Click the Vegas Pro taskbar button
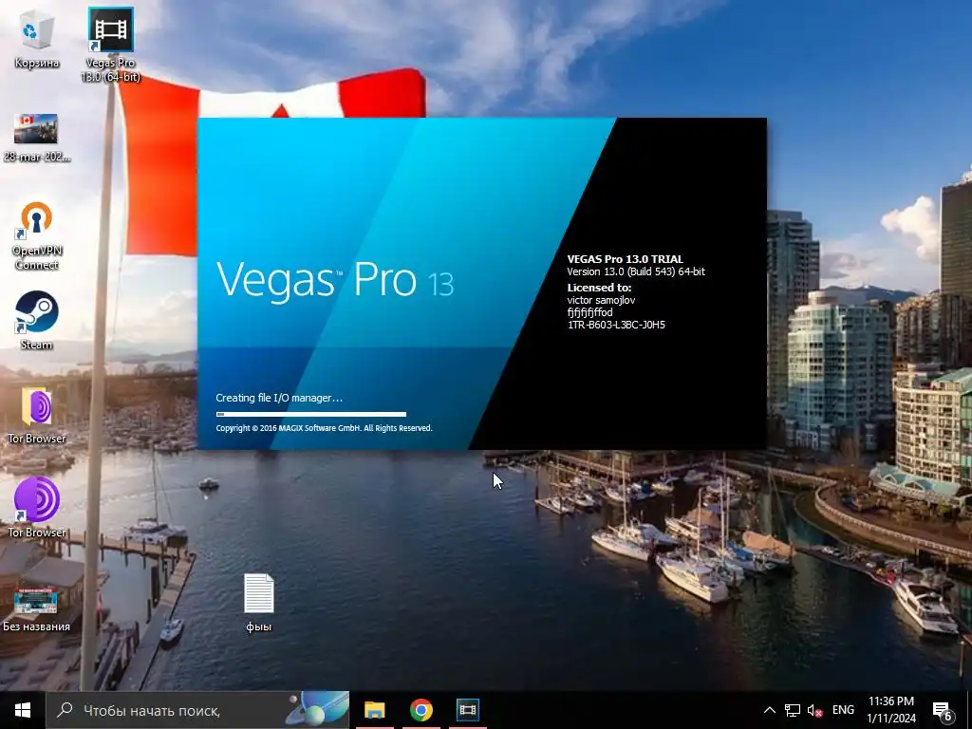This screenshot has height=729, width=972. click(467, 710)
